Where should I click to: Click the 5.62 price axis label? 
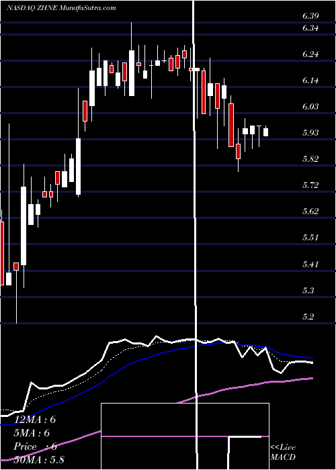310,211
